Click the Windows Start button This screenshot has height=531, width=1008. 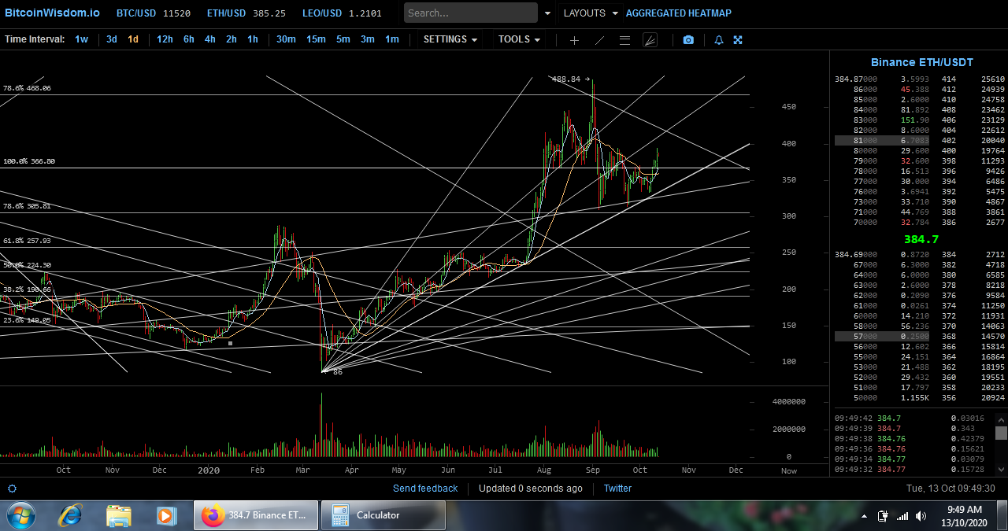[21, 516]
